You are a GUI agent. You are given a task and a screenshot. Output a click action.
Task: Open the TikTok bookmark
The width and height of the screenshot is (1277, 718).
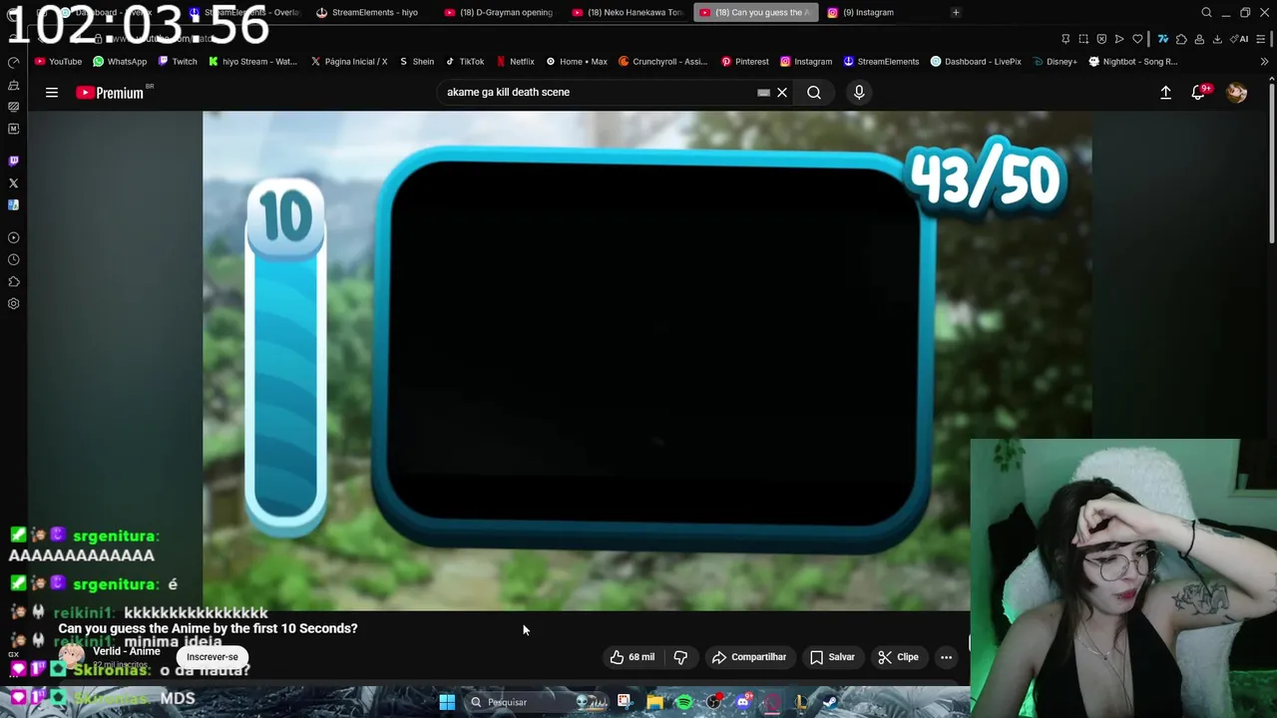pos(465,62)
